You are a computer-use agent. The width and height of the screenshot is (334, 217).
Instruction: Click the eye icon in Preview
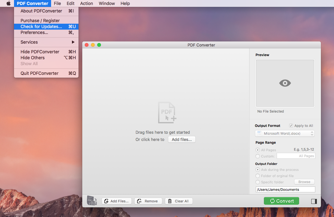(x=285, y=83)
